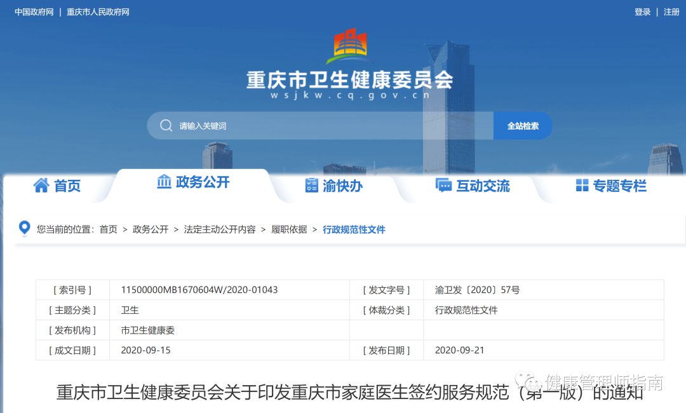
Task: Go to 履职依据 in the breadcrumb
Action: click(289, 229)
